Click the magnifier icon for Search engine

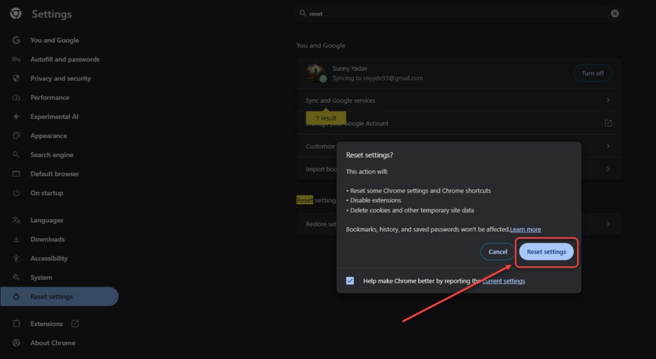16,155
